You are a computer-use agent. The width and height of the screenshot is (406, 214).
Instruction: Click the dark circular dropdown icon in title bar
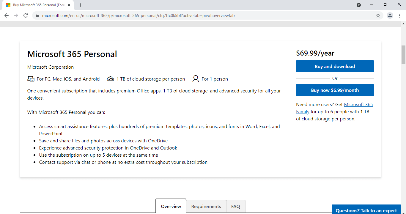tap(359, 5)
